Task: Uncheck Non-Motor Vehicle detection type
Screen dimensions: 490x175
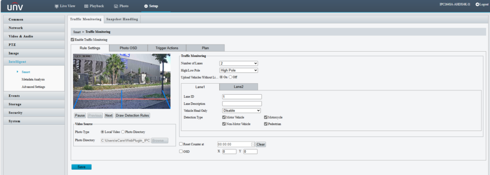Action: pos(224,124)
